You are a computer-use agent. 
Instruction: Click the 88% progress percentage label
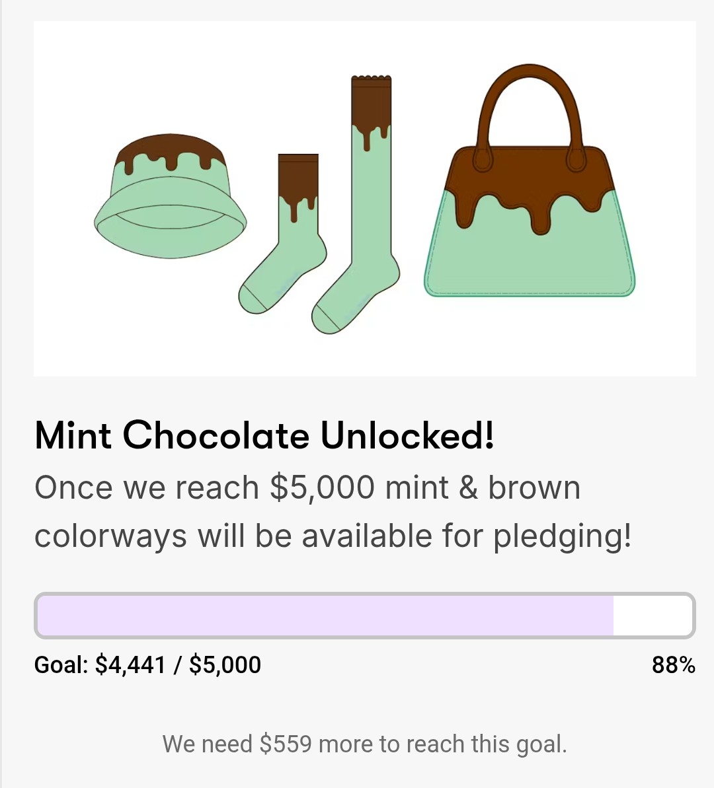(673, 664)
